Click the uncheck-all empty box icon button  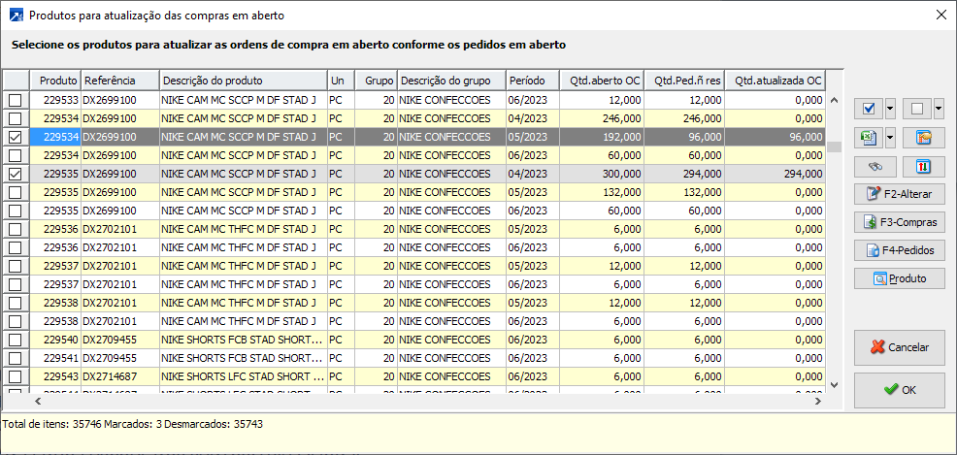917,109
